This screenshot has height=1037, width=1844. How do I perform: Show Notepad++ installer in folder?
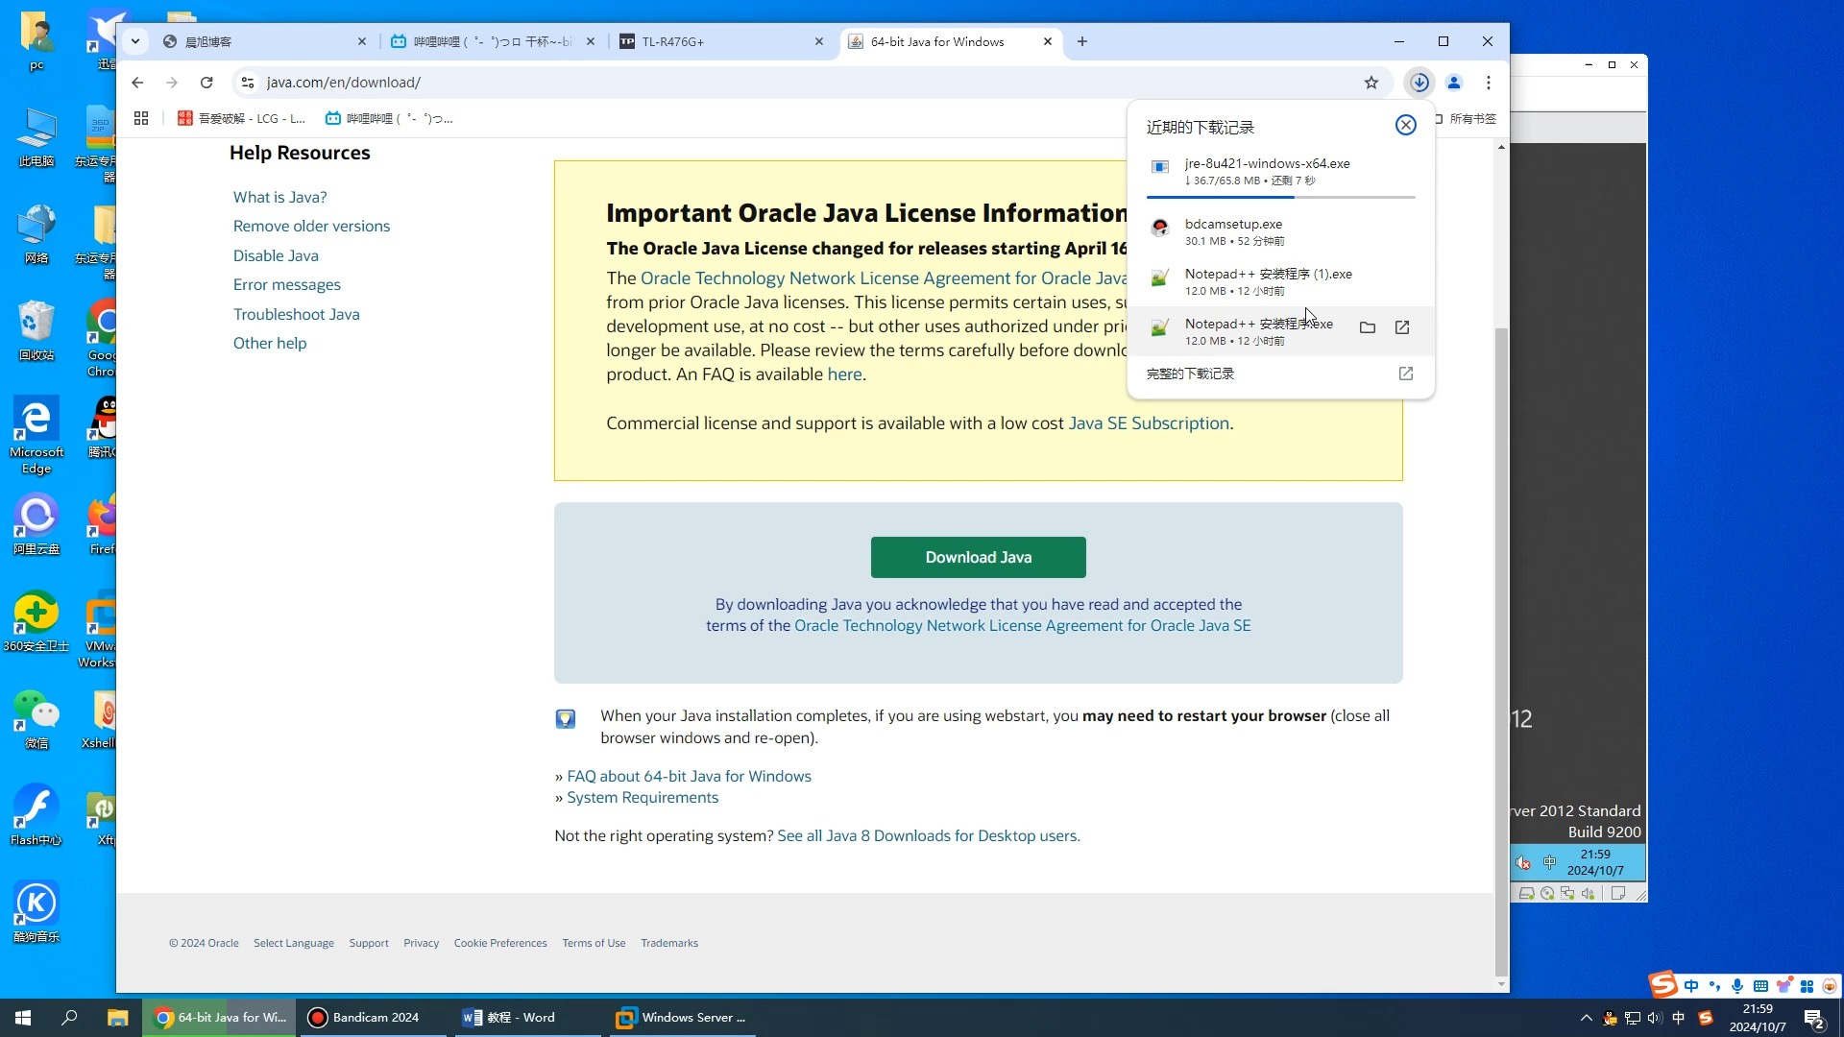(x=1368, y=327)
